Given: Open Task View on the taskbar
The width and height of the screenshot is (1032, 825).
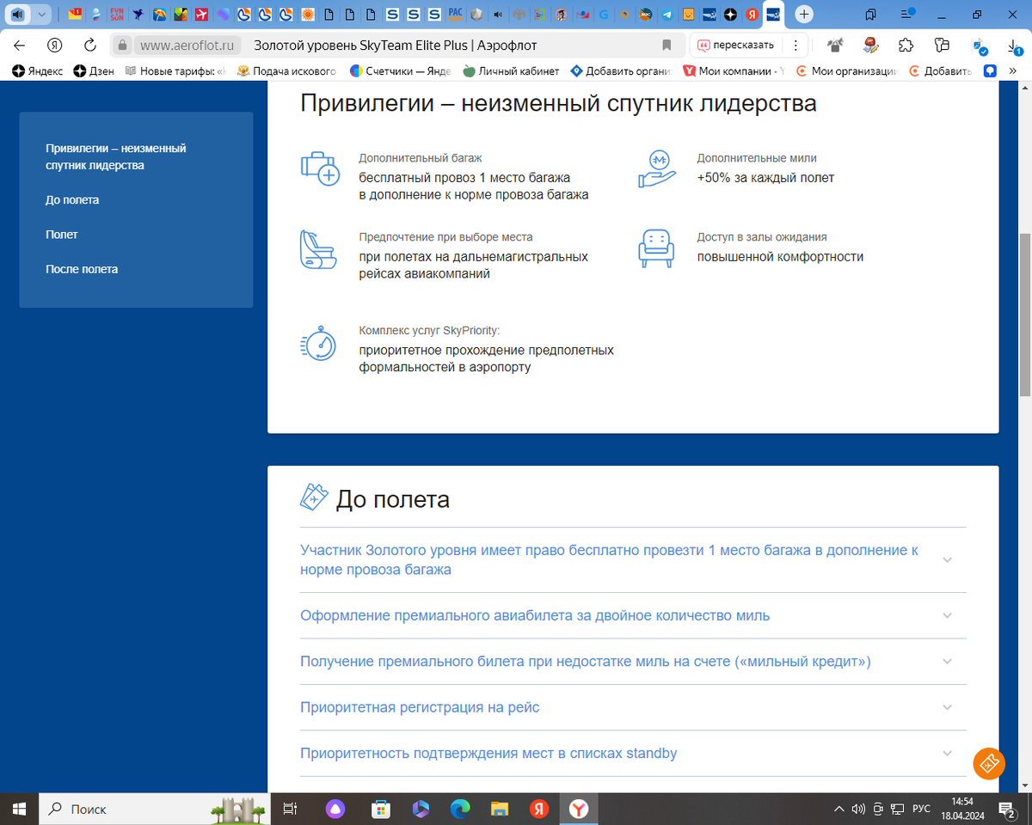Looking at the screenshot, I should click(290, 809).
